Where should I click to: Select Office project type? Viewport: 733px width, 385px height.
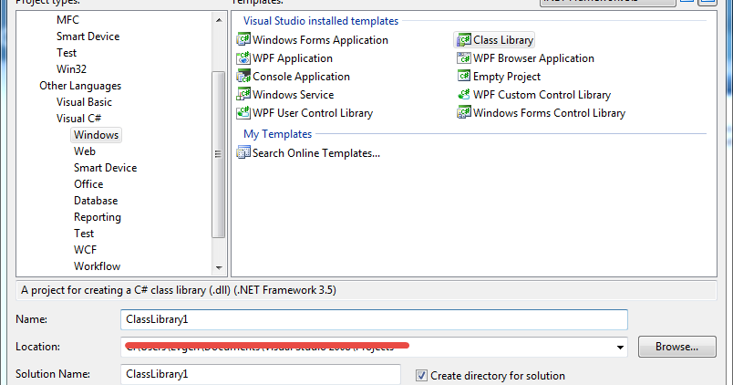click(88, 184)
